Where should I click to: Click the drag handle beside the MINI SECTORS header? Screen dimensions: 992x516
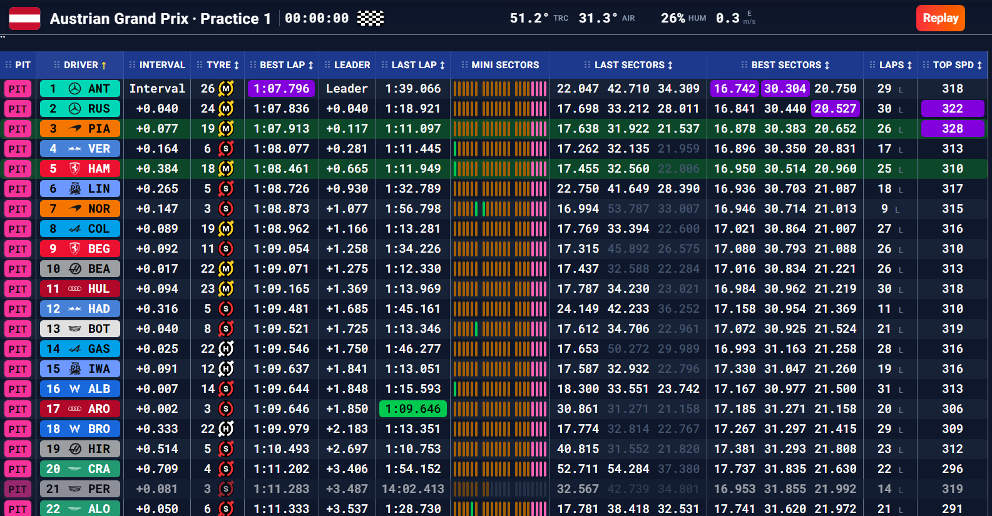tap(464, 65)
